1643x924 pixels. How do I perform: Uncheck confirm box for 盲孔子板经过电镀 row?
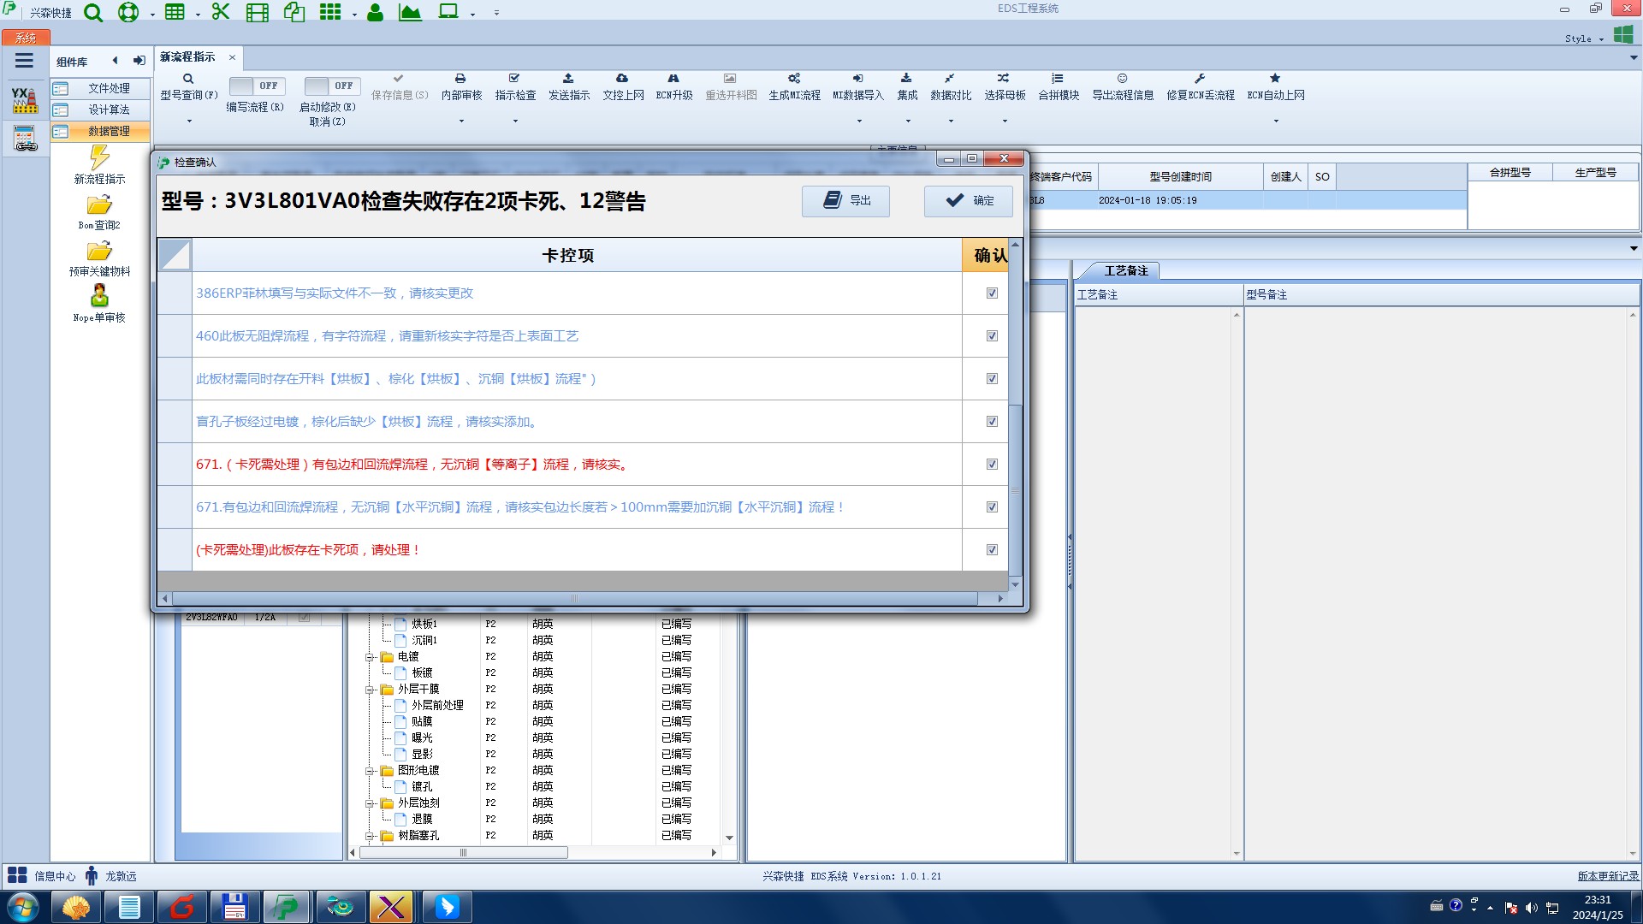[x=992, y=422]
